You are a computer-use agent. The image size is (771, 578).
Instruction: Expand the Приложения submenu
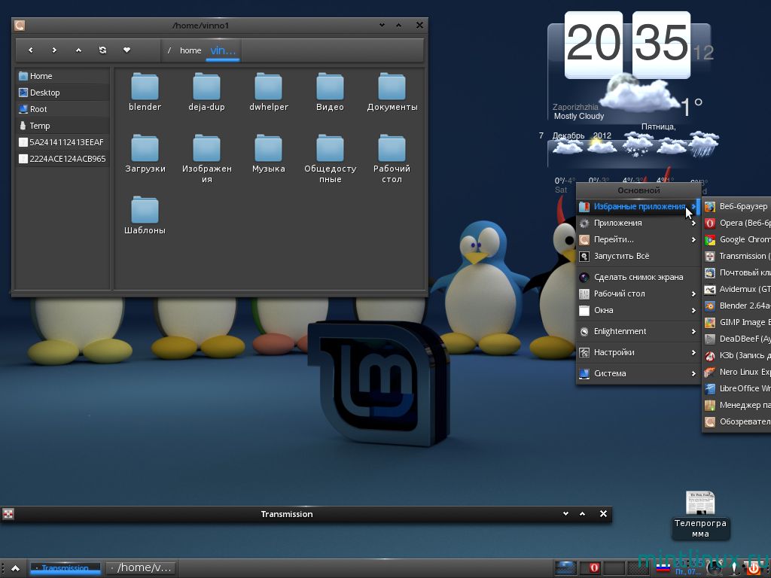coord(638,223)
